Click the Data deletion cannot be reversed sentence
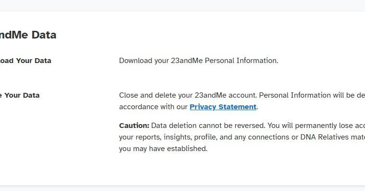The image size is (365, 191). 208,126
